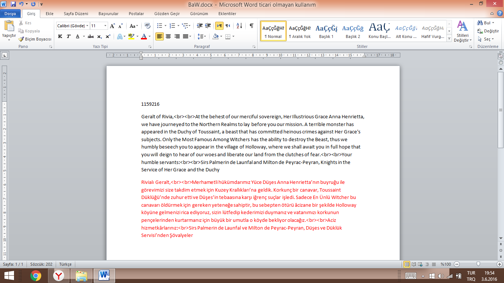This screenshot has height=283, width=504.
Task: Apply strikethrough formatting
Action: [90, 36]
